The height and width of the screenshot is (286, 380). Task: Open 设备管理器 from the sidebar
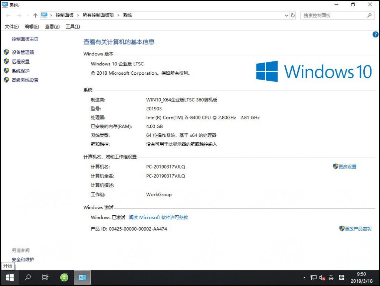tap(23, 52)
